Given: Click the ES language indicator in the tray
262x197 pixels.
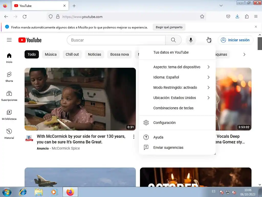Looking at the screenshot, I should (x=214, y=191).
